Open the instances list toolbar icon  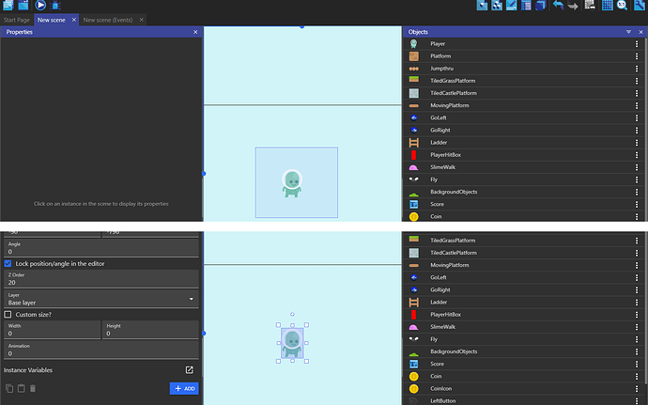526,5
